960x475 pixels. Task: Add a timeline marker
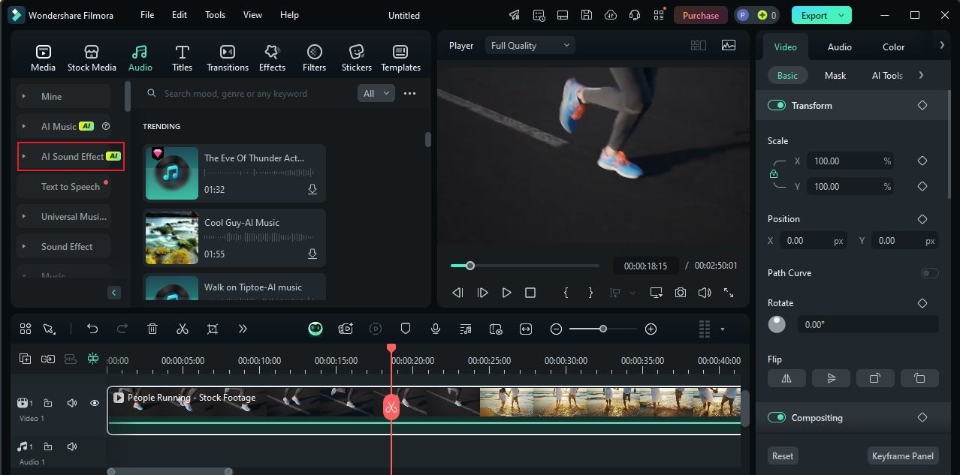[x=405, y=329]
